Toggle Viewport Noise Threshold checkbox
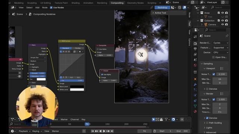 coord(214,74)
